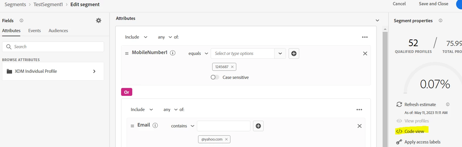Click the Refresh estimate link
The width and height of the screenshot is (462, 147).
coord(420,104)
